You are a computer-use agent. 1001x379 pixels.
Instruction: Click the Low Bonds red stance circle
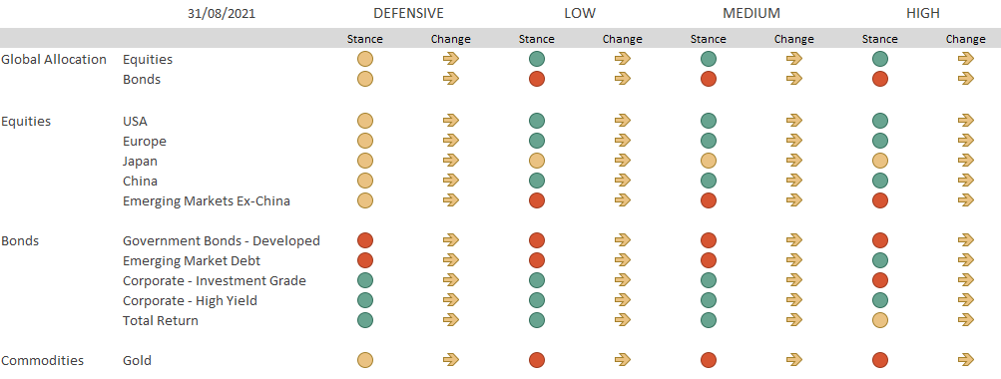pyautogui.click(x=536, y=79)
